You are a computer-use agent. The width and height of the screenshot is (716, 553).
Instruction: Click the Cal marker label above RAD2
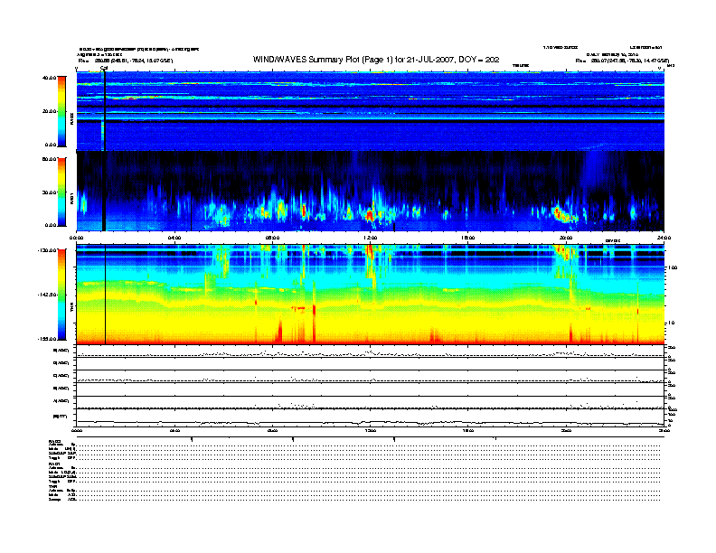[104, 69]
